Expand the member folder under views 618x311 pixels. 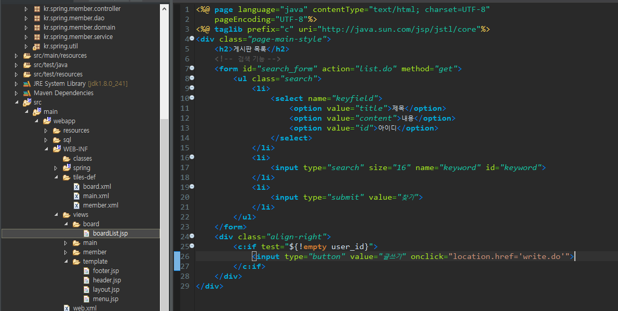click(66, 252)
